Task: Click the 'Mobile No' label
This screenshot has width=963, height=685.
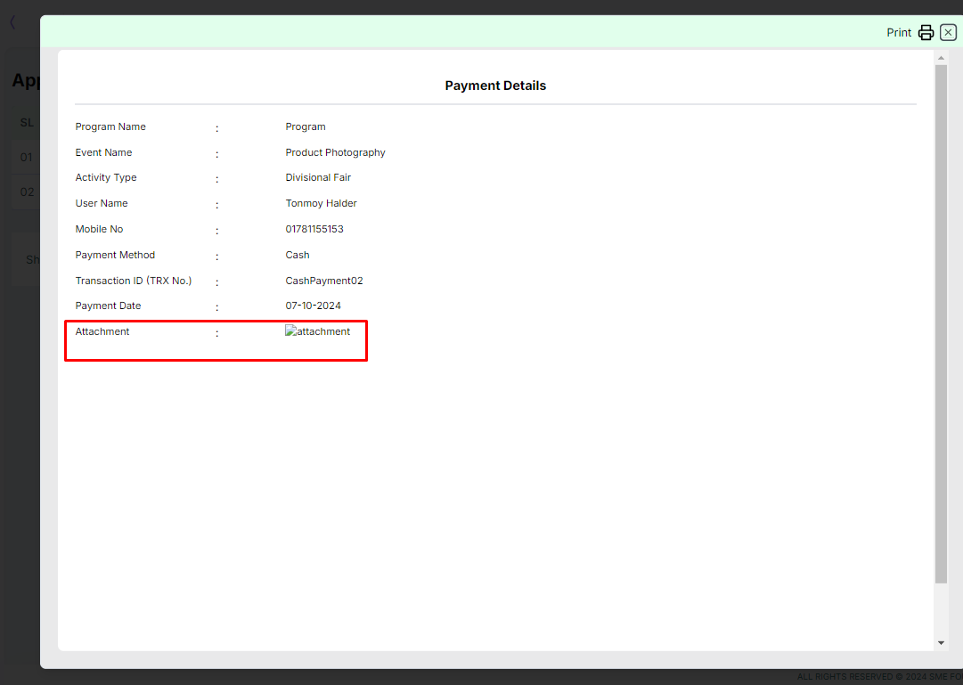Action: [99, 229]
